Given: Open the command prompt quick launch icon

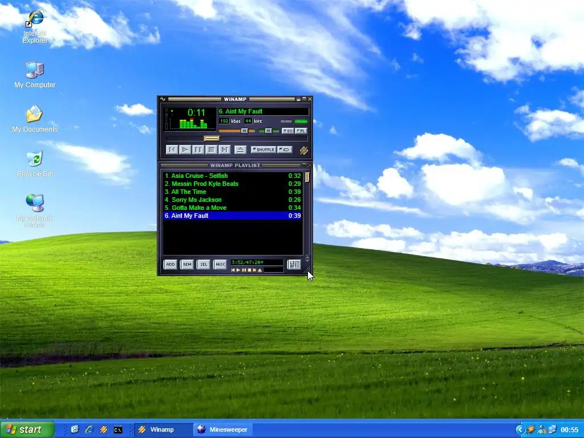Looking at the screenshot, I should pyautogui.click(x=117, y=430).
